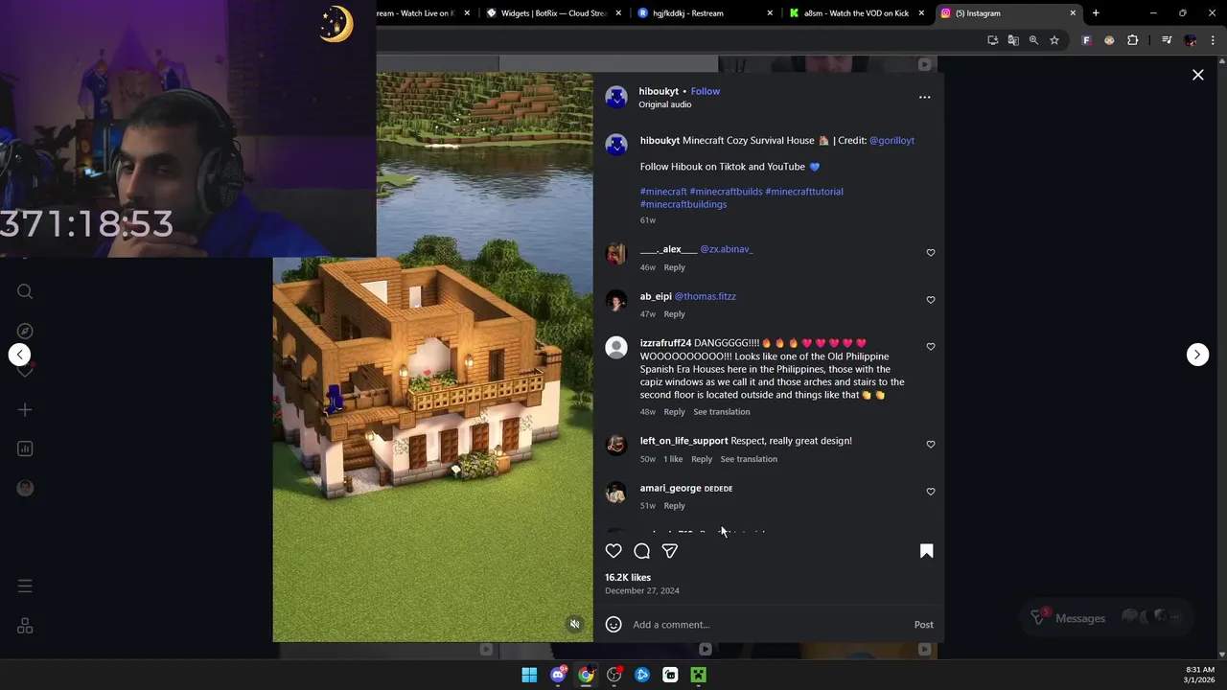Reply to the ___.alex___ comment

674,267
